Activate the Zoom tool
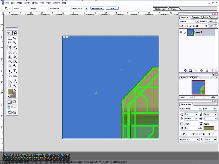219x164 pixels. coord(15,85)
